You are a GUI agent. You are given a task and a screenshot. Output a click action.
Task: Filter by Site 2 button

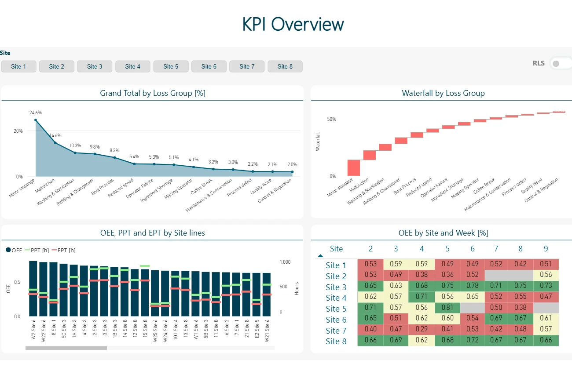(56, 66)
